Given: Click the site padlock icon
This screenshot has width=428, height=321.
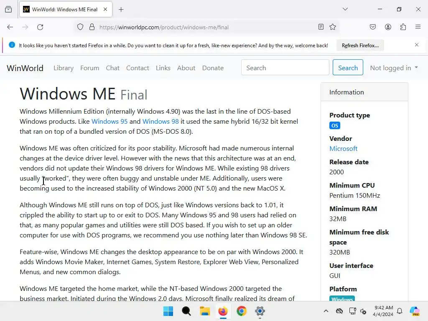Looking at the screenshot, I should pos(92,27).
